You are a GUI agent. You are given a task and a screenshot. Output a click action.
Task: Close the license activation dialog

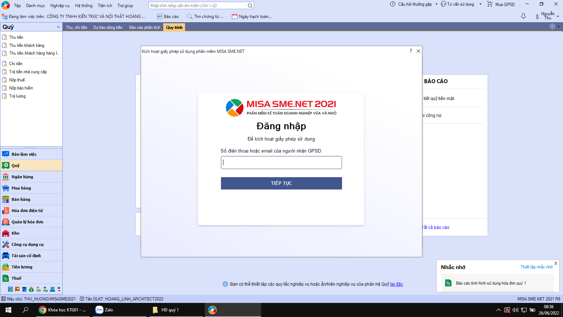[418, 51]
